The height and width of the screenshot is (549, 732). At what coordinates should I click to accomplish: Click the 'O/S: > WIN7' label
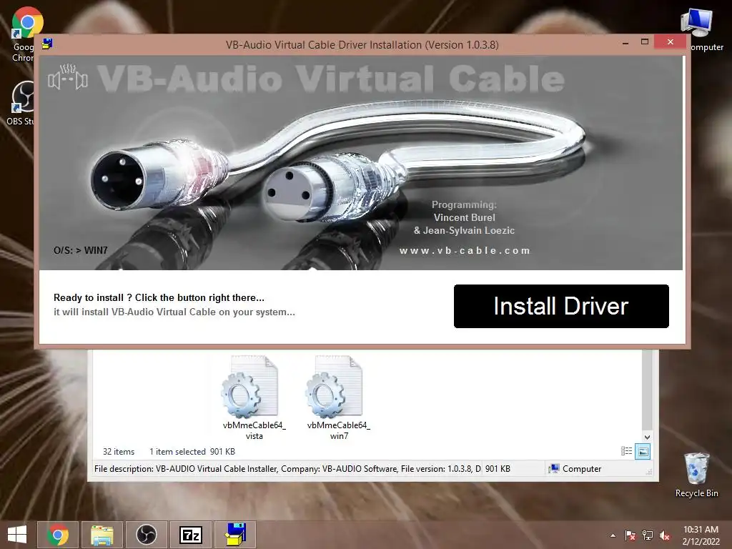tap(80, 250)
